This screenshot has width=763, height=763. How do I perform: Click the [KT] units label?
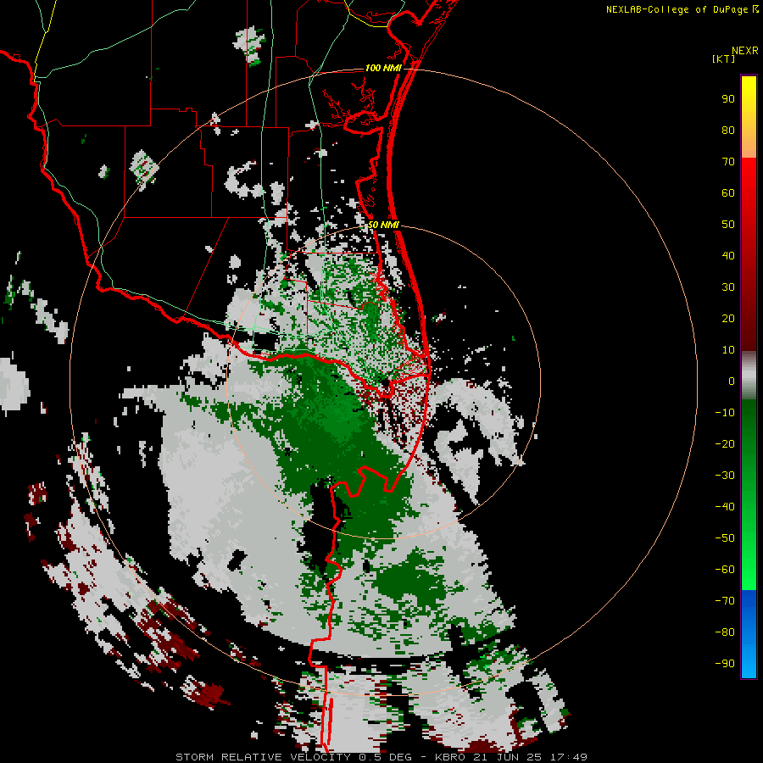click(724, 58)
